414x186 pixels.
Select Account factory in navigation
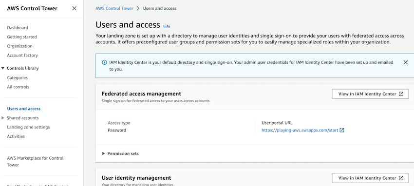[22, 56]
